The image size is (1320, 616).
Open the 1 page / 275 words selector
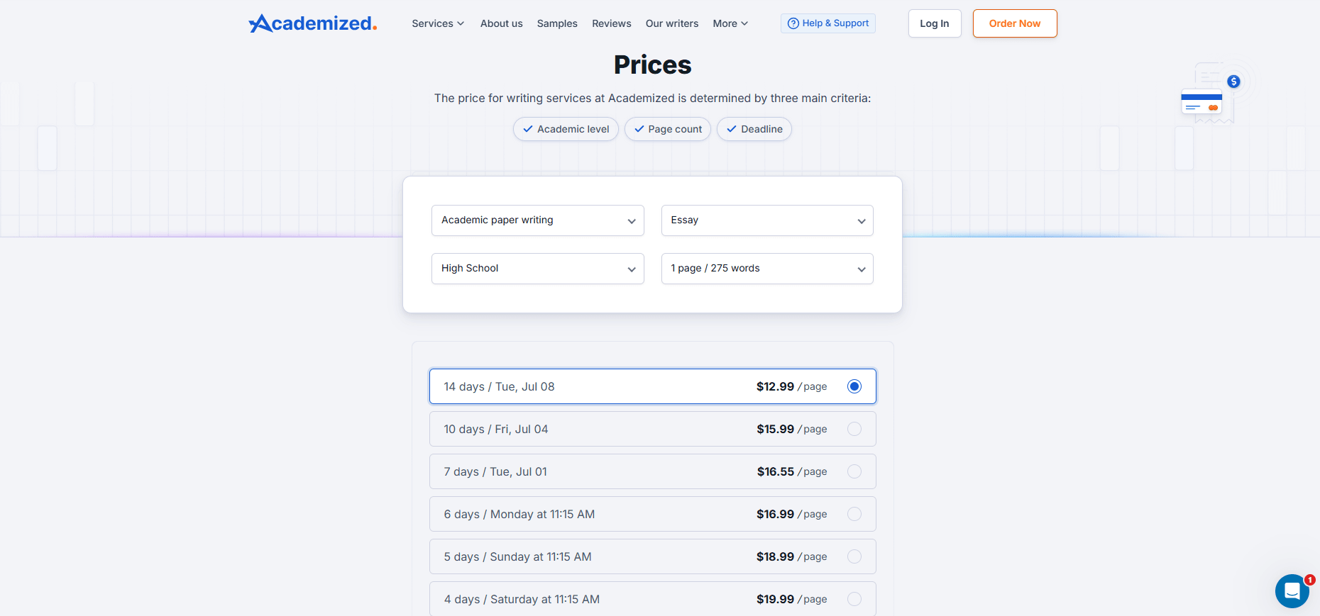(767, 269)
